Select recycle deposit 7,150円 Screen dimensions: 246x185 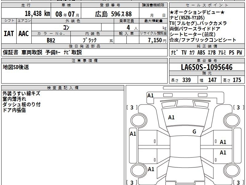click(157, 40)
